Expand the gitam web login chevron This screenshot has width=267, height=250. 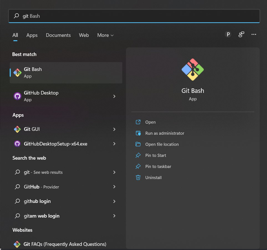[114, 216]
